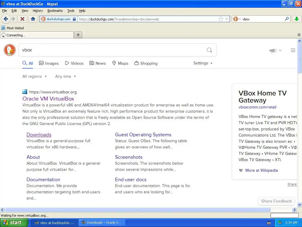The image size is (302, 227).
Task: Open Downloads with the green arrow button
Action: pos(297,19)
